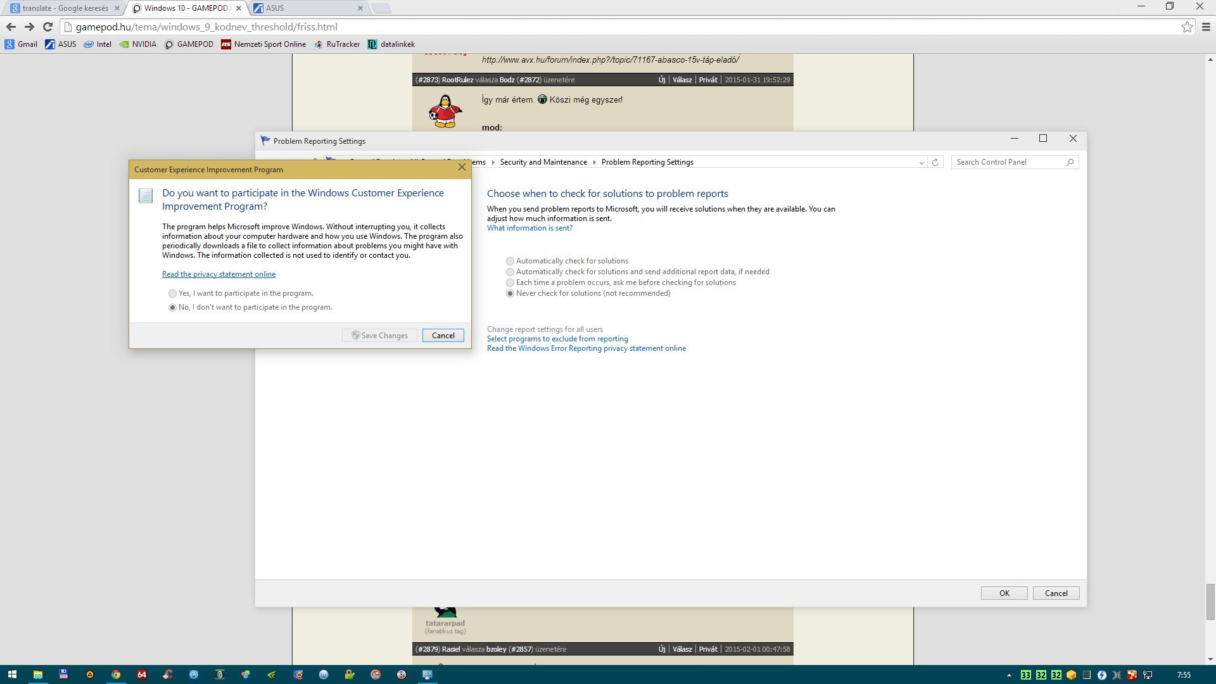Image resolution: width=1216 pixels, height=684 pixels.
Task: Expand the Security and Maintenance breadcrumb arrow
Action: 594,162
